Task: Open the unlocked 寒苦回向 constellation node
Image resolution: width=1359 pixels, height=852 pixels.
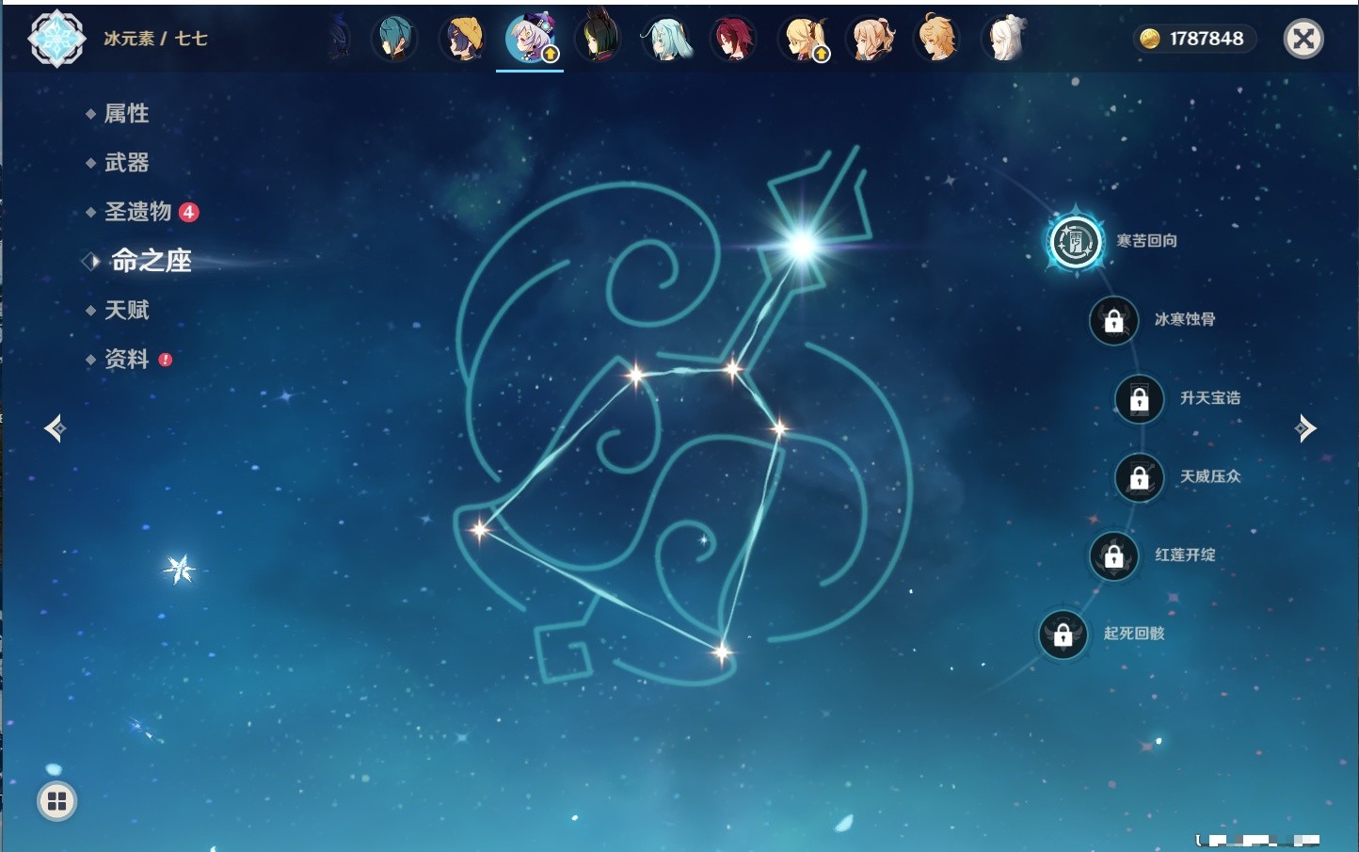Action: 1076,241
